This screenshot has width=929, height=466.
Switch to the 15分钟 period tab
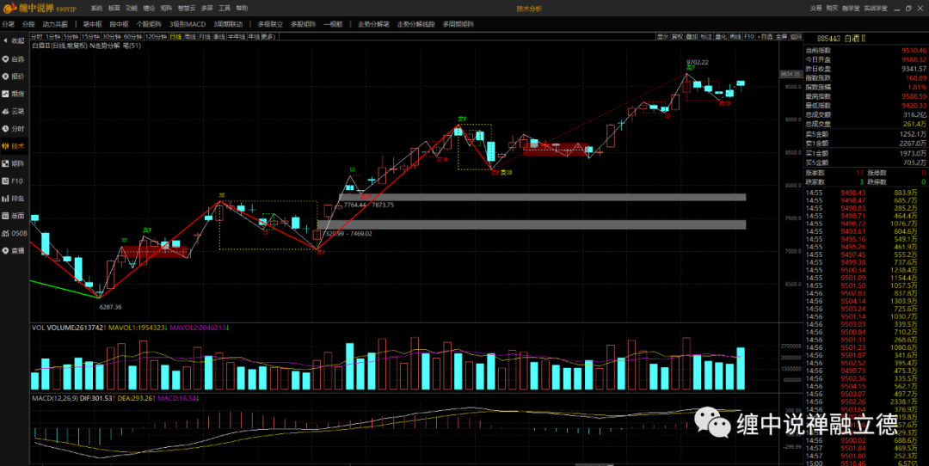tap(90, 37)
